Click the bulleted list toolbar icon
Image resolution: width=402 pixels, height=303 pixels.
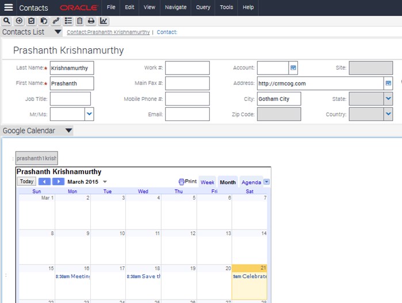(x=68, y=21)
